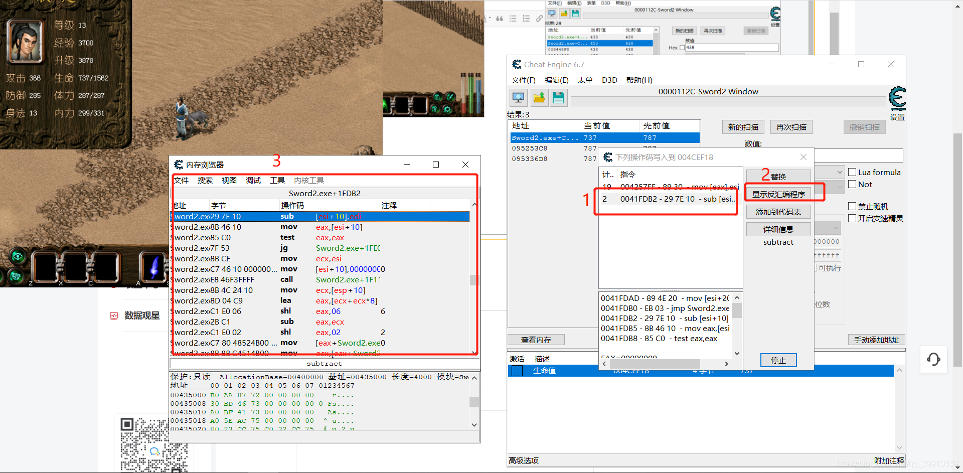The image size is (963, 473).
Task: Toggle the Not checkbox
Action: [852, 184]
